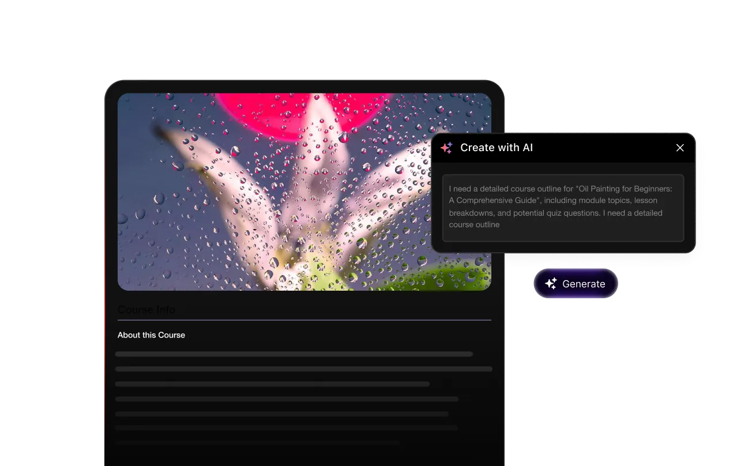Click the sparkle icon inside Generate button
The height and width of the screenshot is (466, 737).
point(551,284)
